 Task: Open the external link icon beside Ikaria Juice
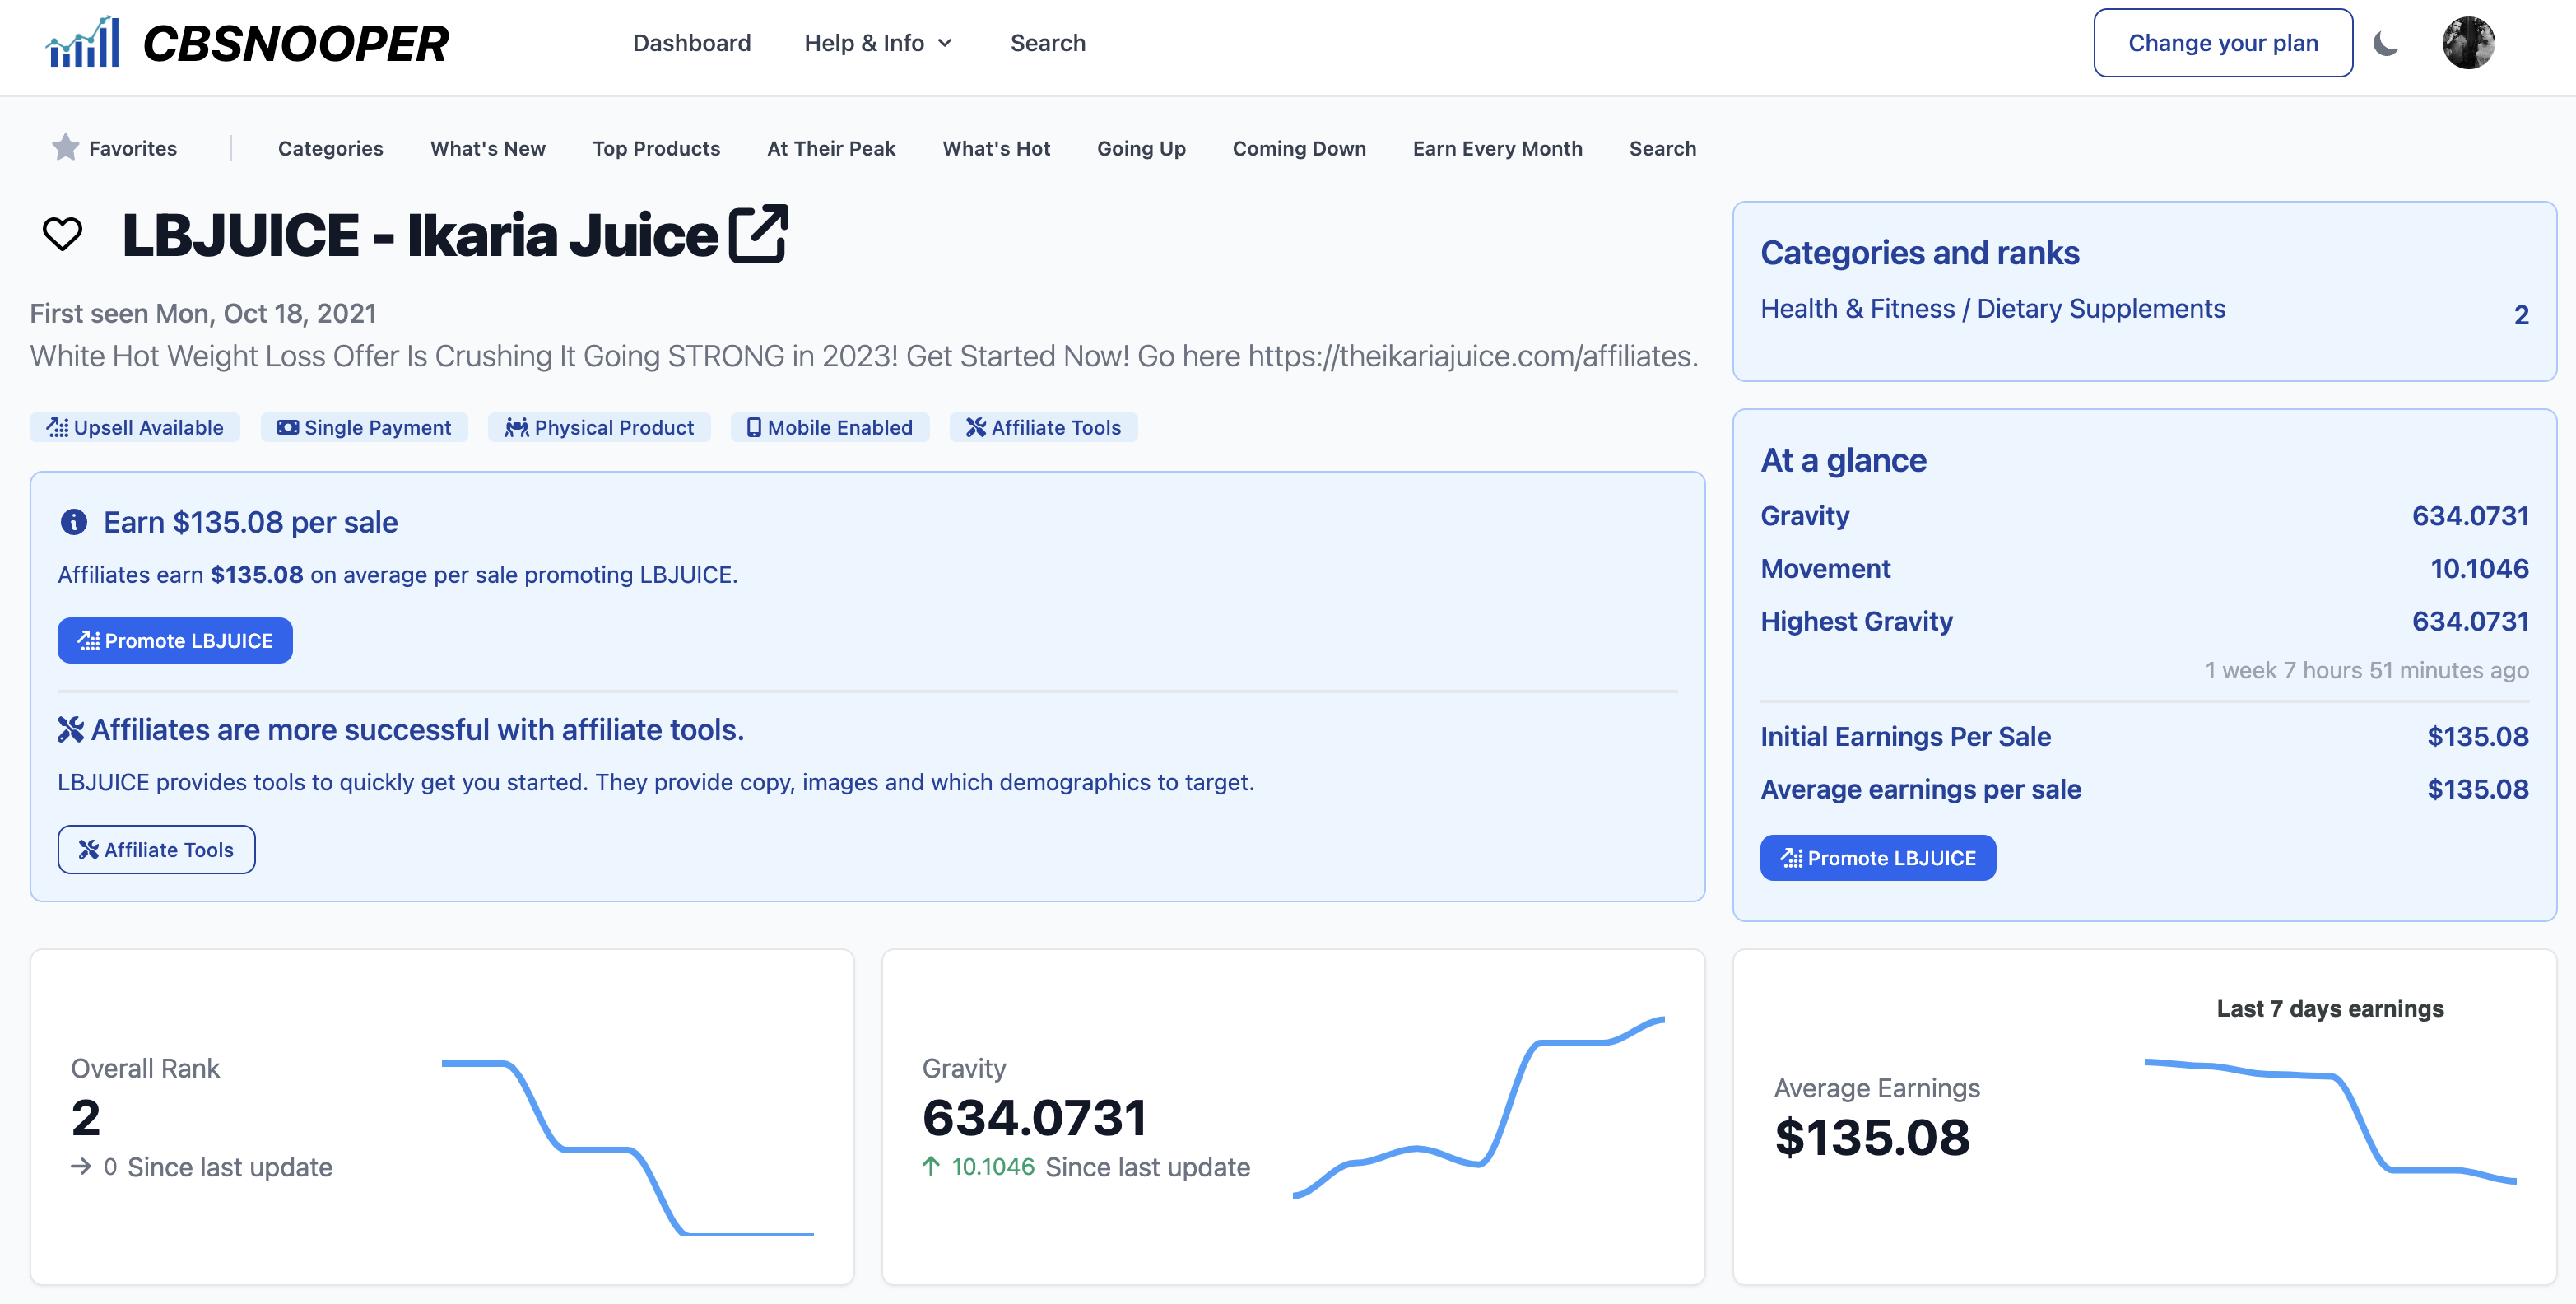[x=759, y=234]
